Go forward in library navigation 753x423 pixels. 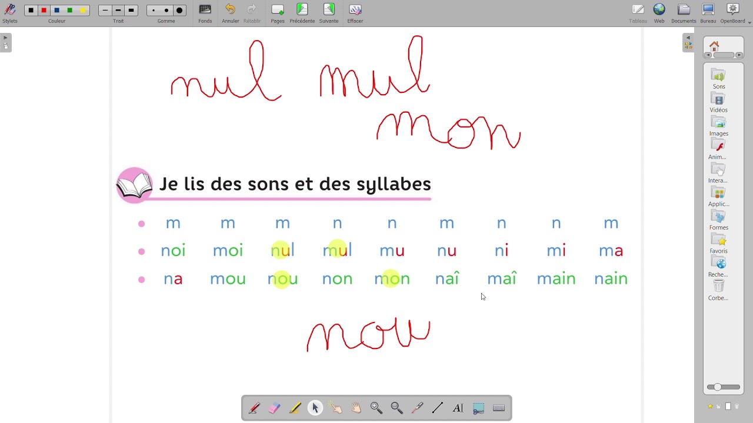point(739,55)
